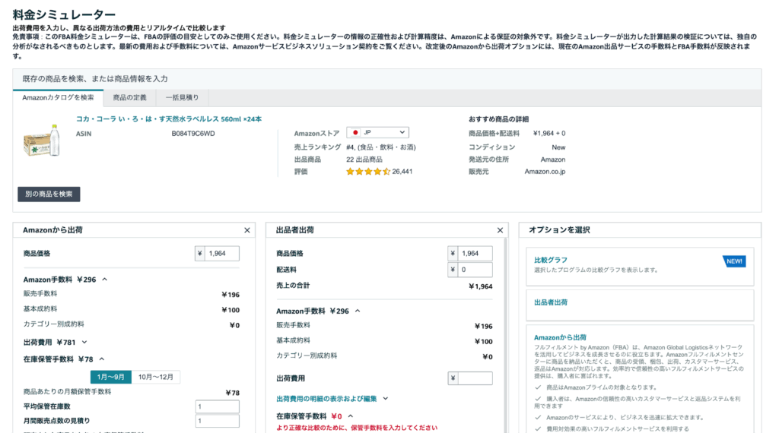Expand 出荷費用 ¥781 section
This screenshot has height=433, width=779.
coord(84,343)
